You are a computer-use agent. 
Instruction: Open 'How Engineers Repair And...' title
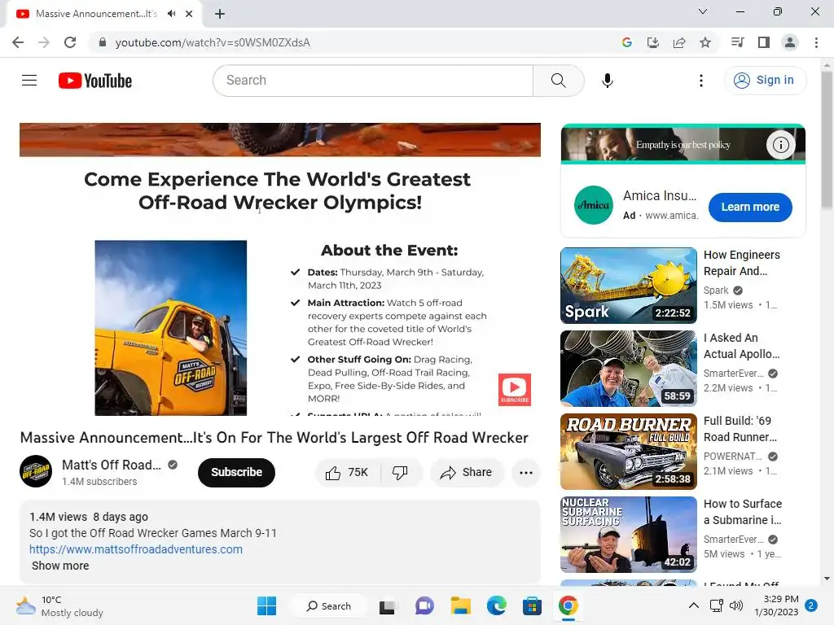point(741,263)
